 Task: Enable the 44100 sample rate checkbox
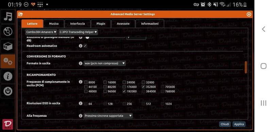pyautogui.click(x=86, y=87)
